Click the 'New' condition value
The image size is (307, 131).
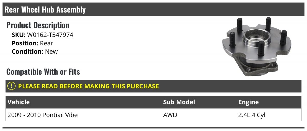click(x=51, y=51)
